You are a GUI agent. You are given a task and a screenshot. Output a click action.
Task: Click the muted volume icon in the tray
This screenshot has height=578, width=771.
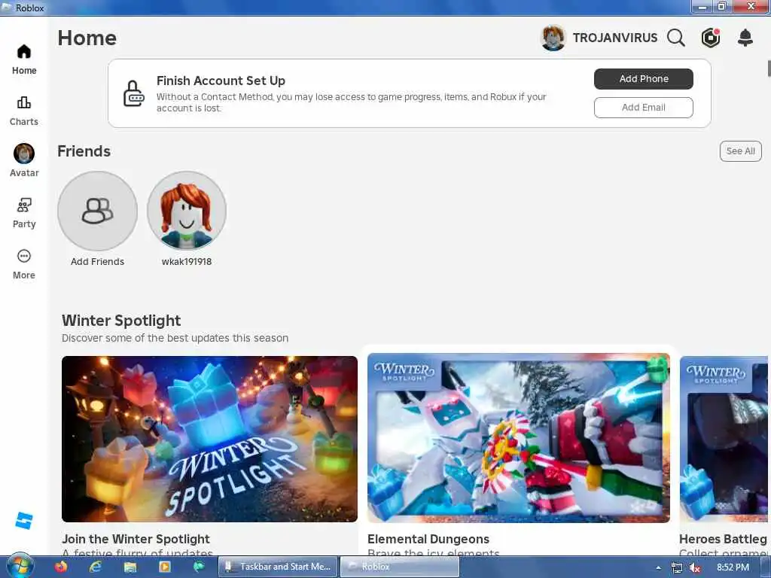695,567
